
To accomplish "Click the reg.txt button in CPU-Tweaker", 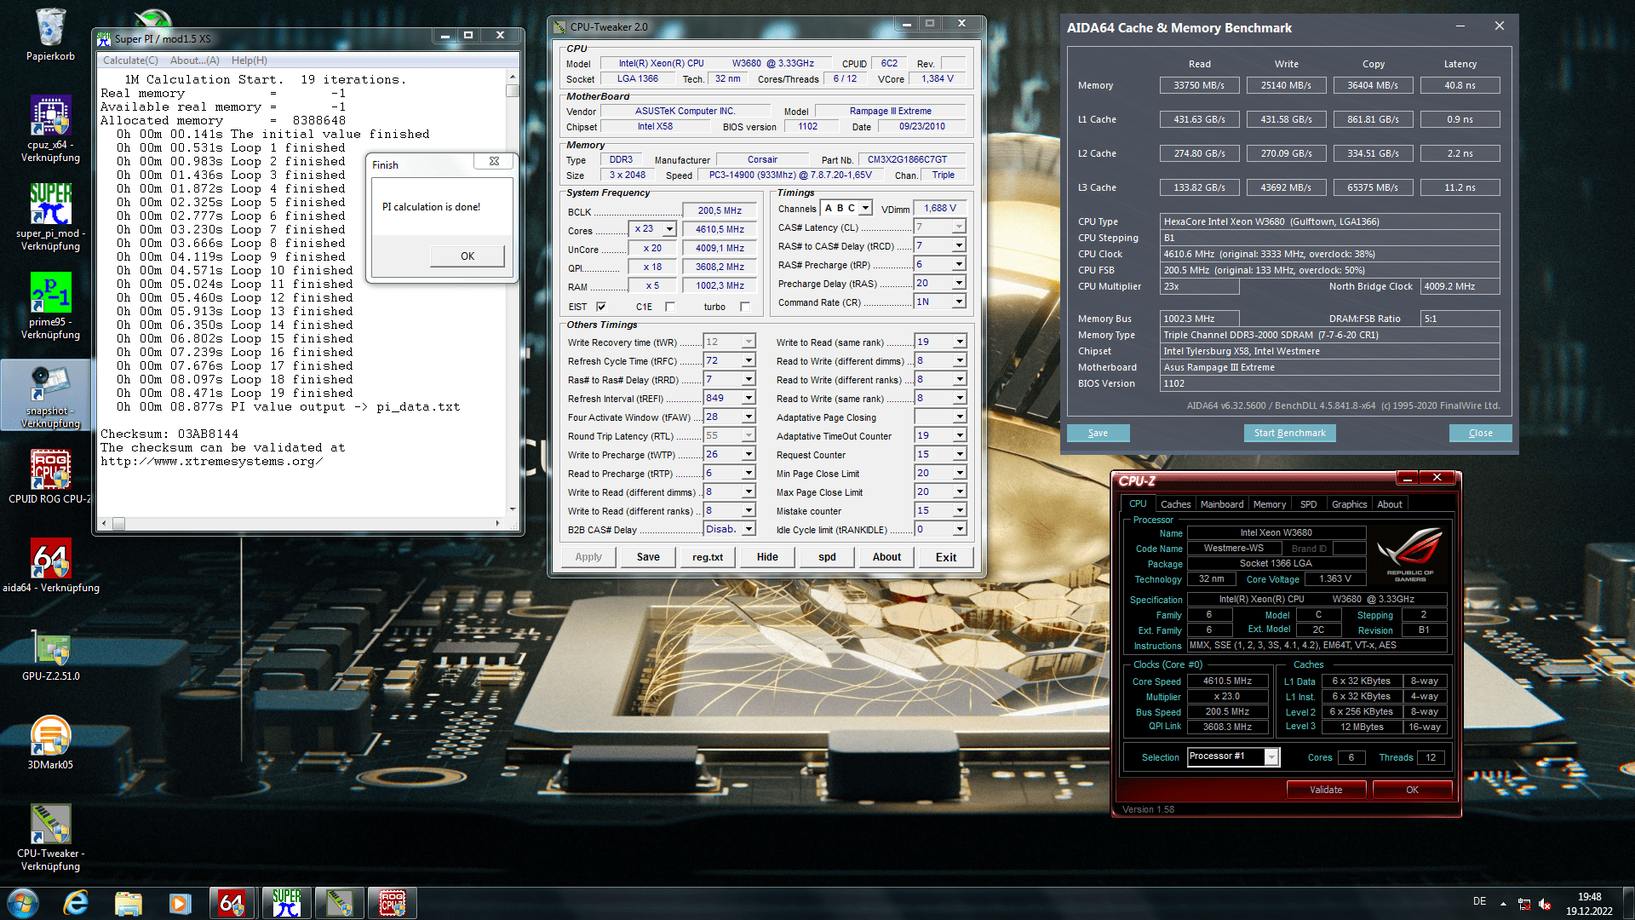I will [707, 557].
